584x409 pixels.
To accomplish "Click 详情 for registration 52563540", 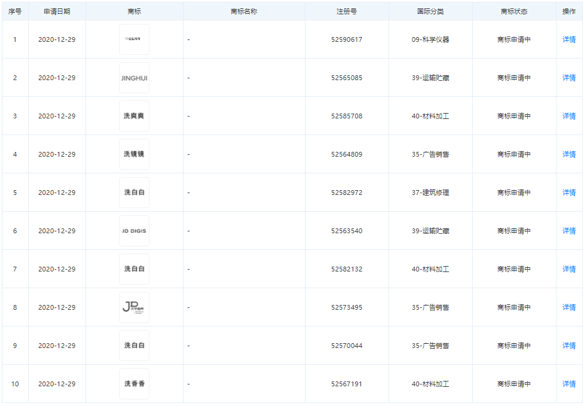I will pos(568,231).
